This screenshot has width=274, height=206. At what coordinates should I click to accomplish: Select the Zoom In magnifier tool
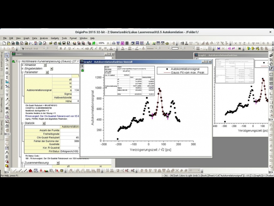coord(7,60)
